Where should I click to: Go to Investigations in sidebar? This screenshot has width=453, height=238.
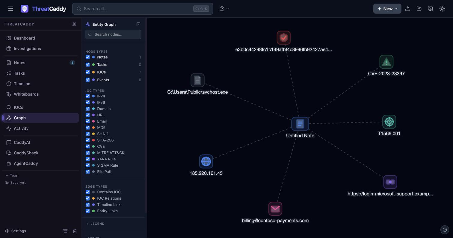pos(40,49)
